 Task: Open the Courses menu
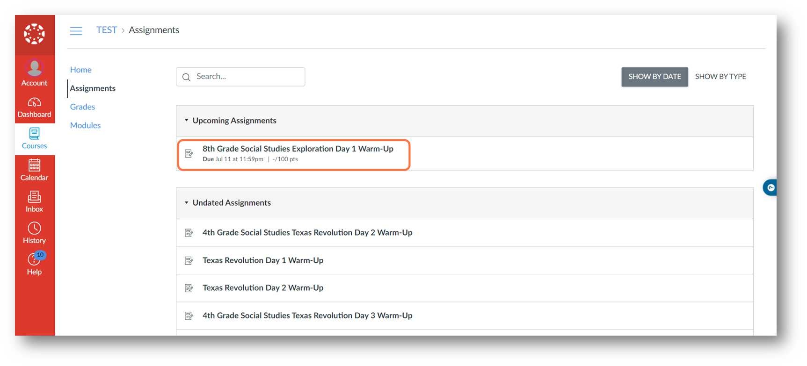pyautogui.click(x=35, y=139)
